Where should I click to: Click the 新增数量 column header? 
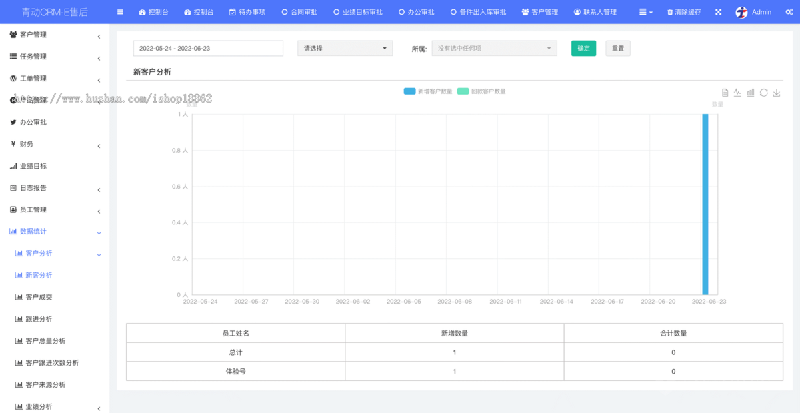[x=455, y=333]
